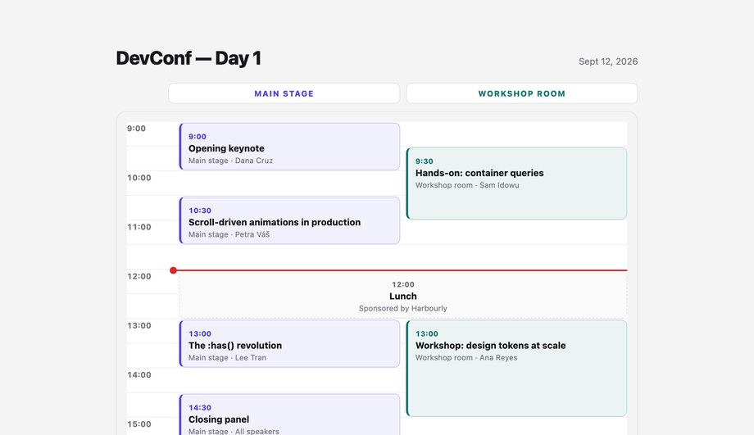Open the Opening keynote session card
The width and height of the screenshot is (754, 435).
289,147
